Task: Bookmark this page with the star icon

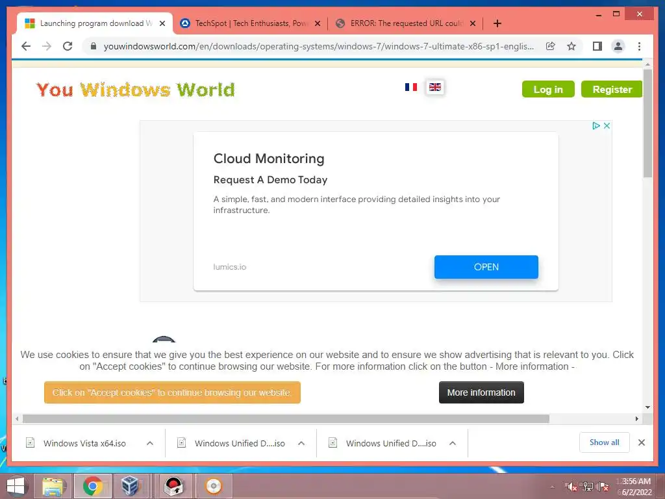Action: pyautogui.click(x=571, y=46)
